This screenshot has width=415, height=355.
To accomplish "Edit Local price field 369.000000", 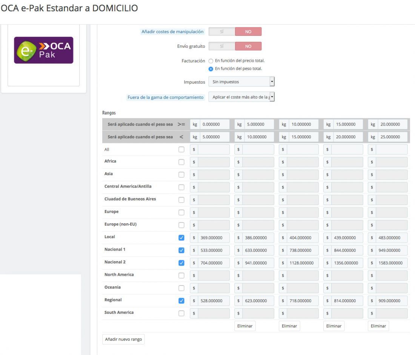I will 214,238.
